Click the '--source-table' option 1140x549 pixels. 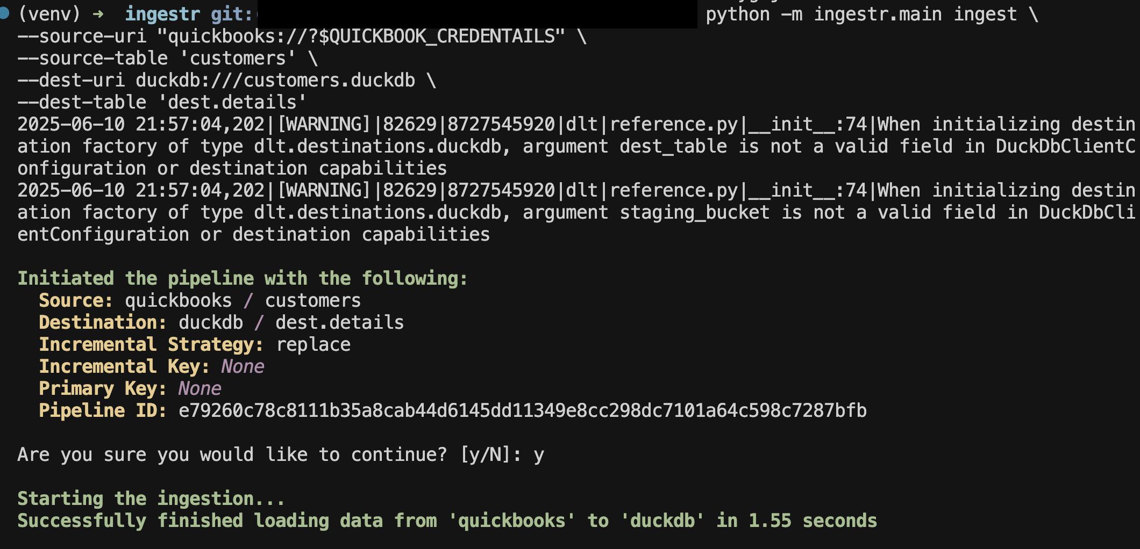(x=92, y=59)
